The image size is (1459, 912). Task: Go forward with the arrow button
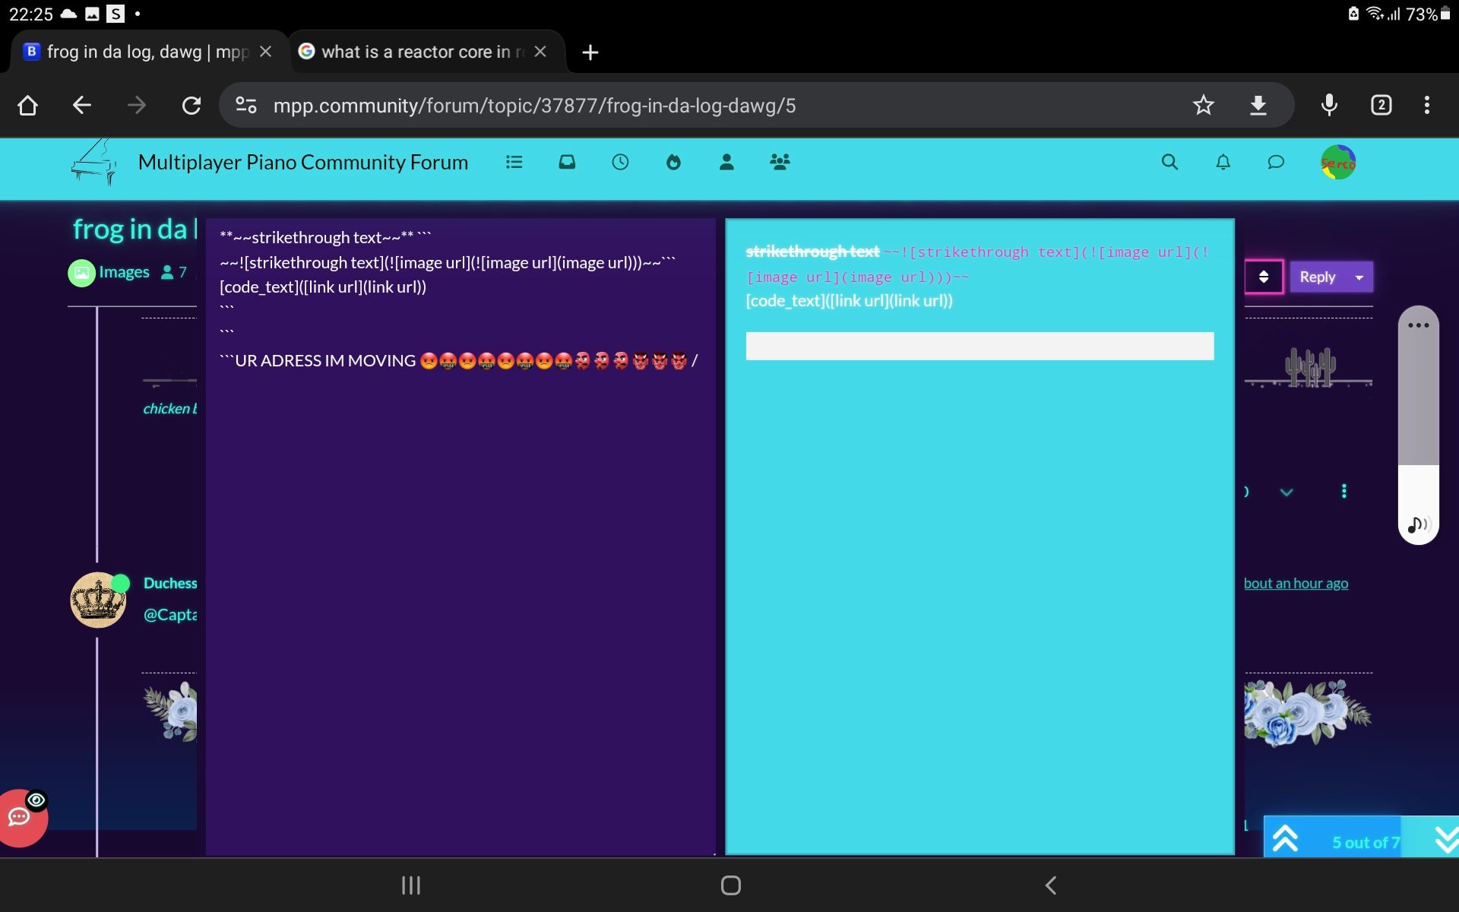137,105
